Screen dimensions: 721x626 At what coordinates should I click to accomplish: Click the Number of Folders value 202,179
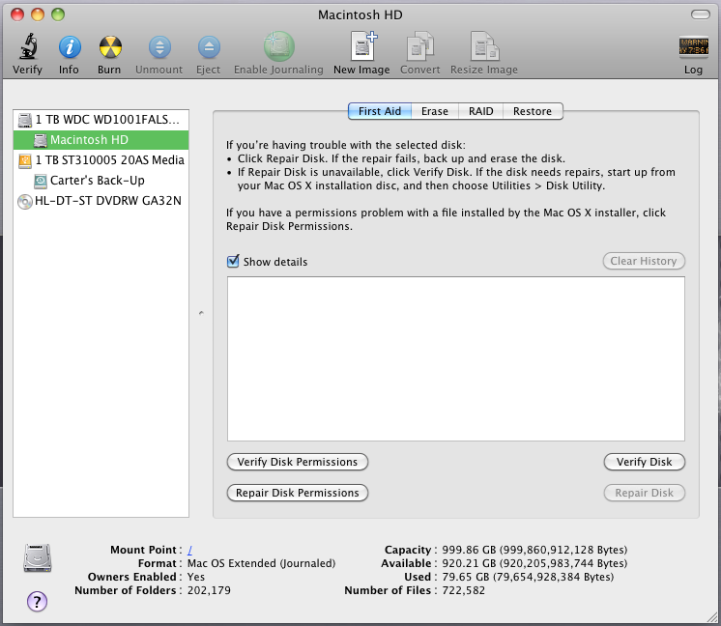pyautogui.click(x=209, y=590)
